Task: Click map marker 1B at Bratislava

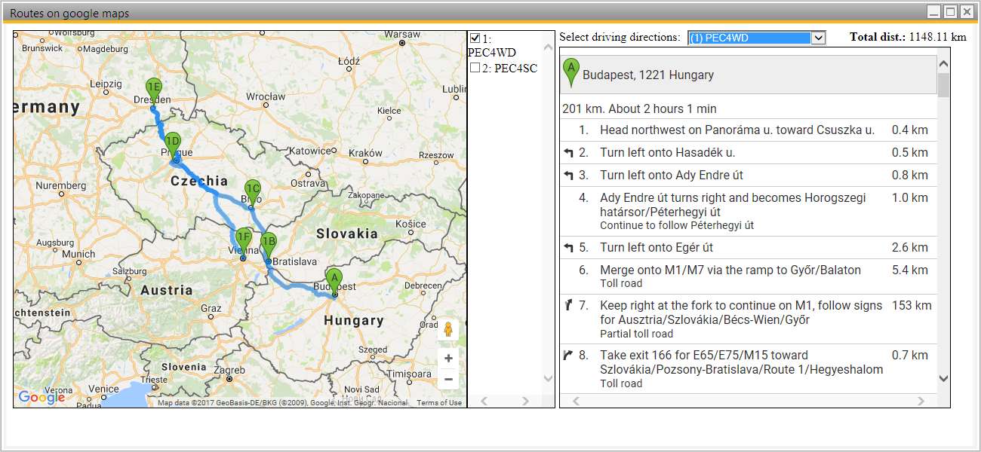Action: pyautogui.click(x=268, y=244)
